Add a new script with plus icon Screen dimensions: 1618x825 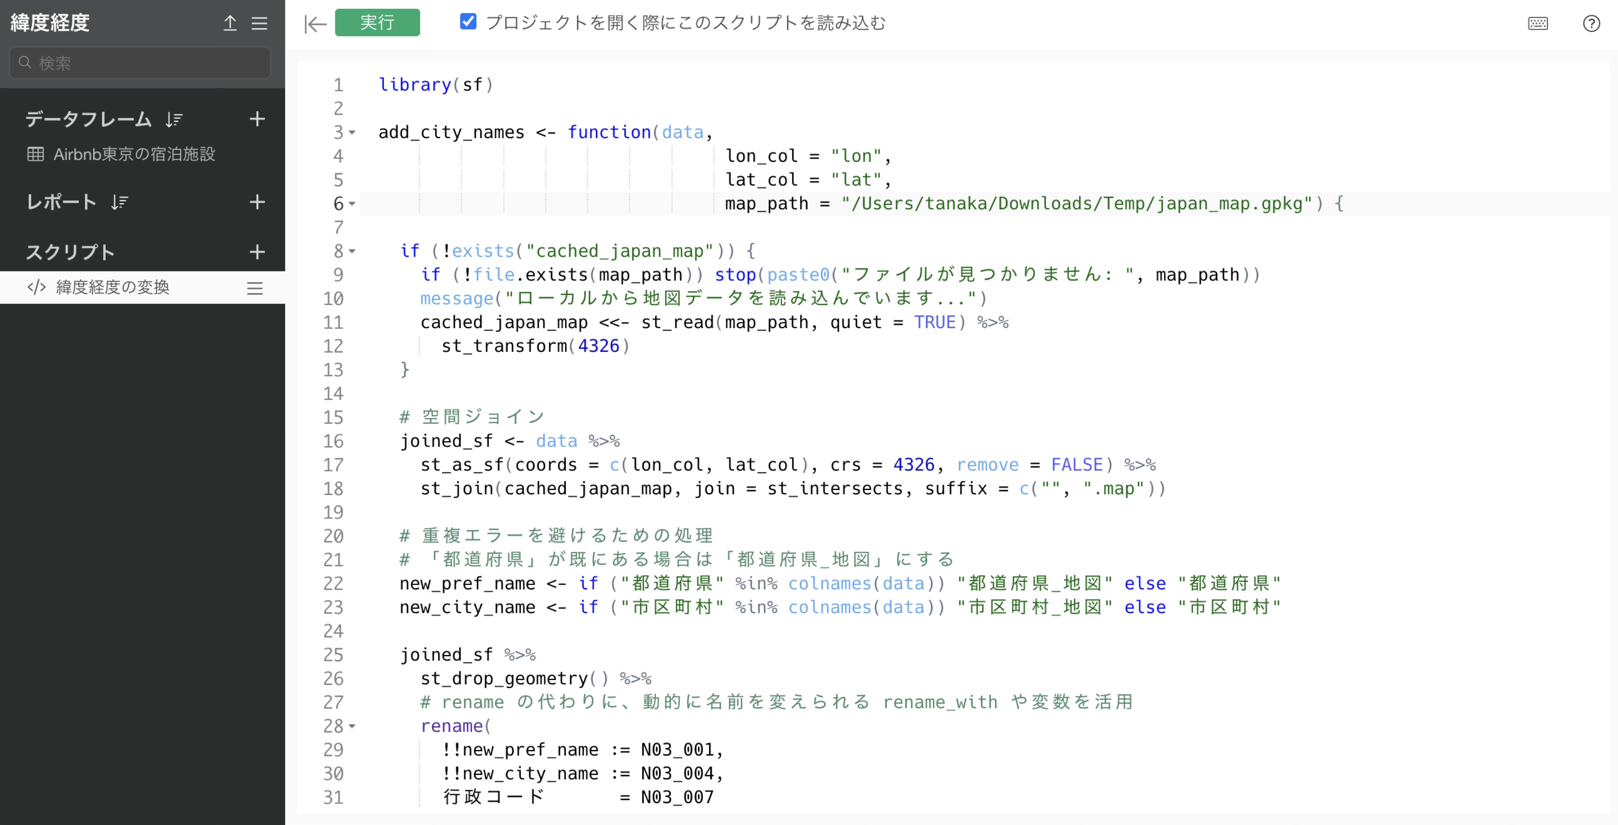tap(257, 252)
